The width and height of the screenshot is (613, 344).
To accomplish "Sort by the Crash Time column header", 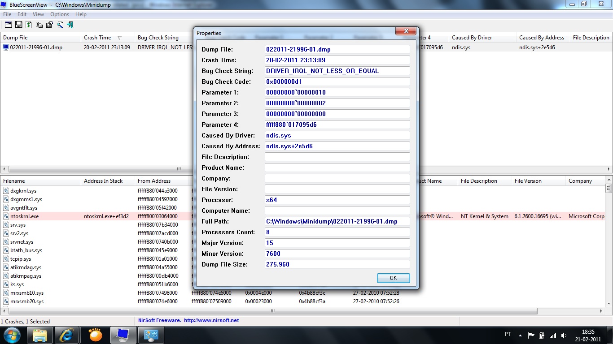I will [x=108, y=38].
